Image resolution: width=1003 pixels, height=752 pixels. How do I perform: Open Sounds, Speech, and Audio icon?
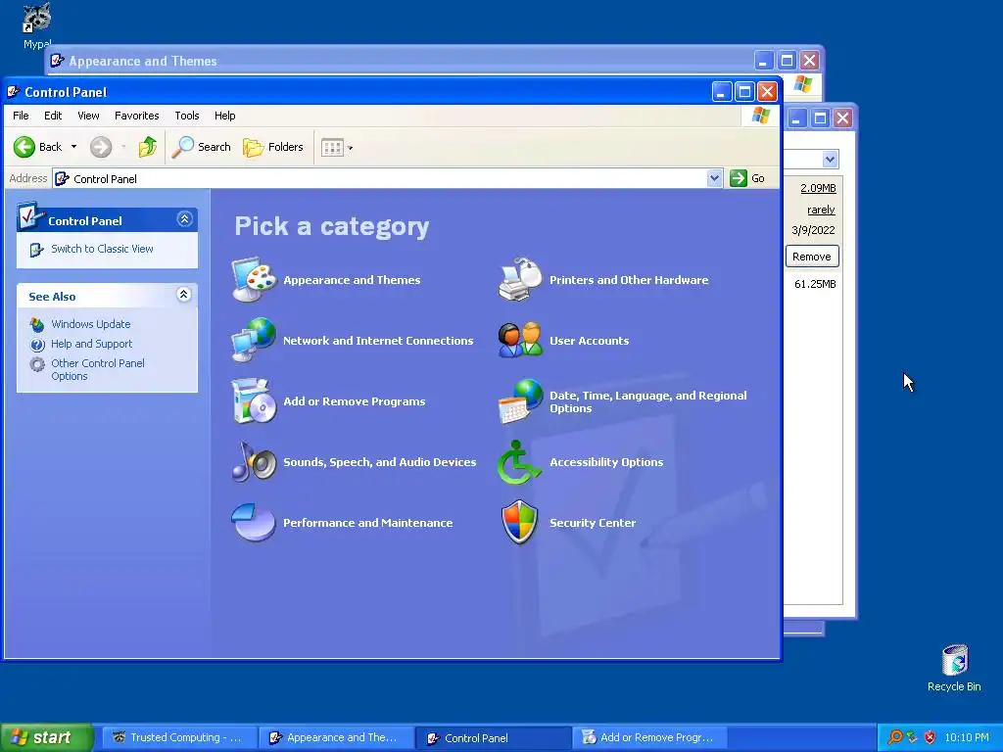[x=254, y=462]
